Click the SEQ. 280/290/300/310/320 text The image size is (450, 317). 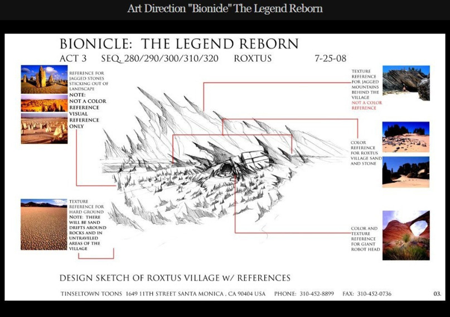pos(159,58)
